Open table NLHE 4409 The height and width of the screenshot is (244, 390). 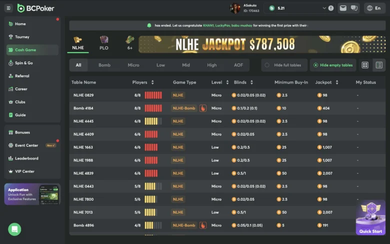227,134
